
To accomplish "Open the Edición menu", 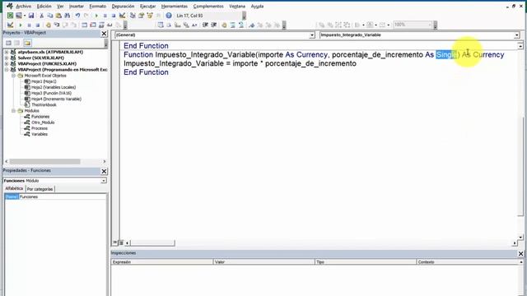I will [x=44, y=6].
